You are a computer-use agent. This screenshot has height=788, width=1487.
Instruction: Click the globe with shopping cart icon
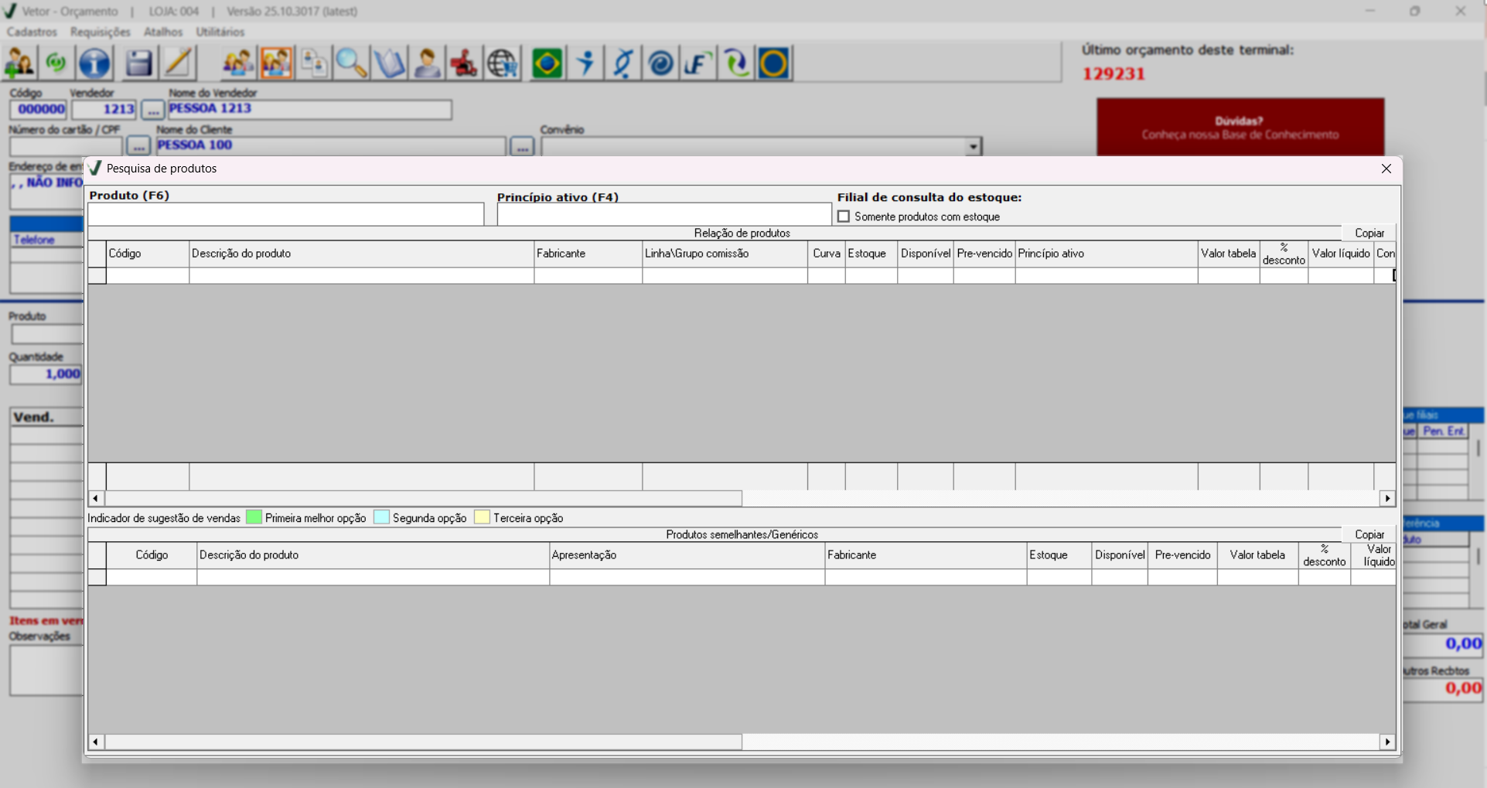click(503, 63)
